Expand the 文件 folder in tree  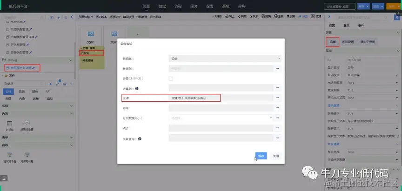pos(3,76)
